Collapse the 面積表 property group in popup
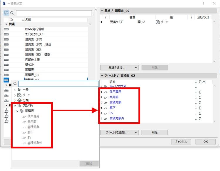Viewport: 220px width, 171px height. (x=17, y=111)
